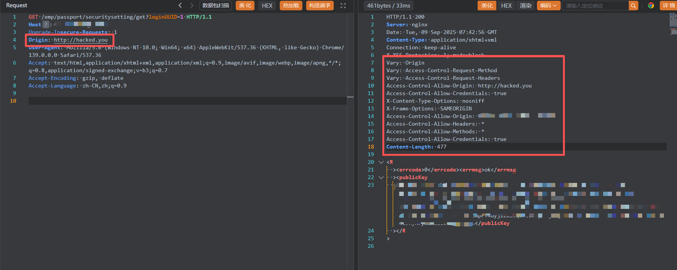Toggle 美化 beautify on the response

click(x=487, y=6)
